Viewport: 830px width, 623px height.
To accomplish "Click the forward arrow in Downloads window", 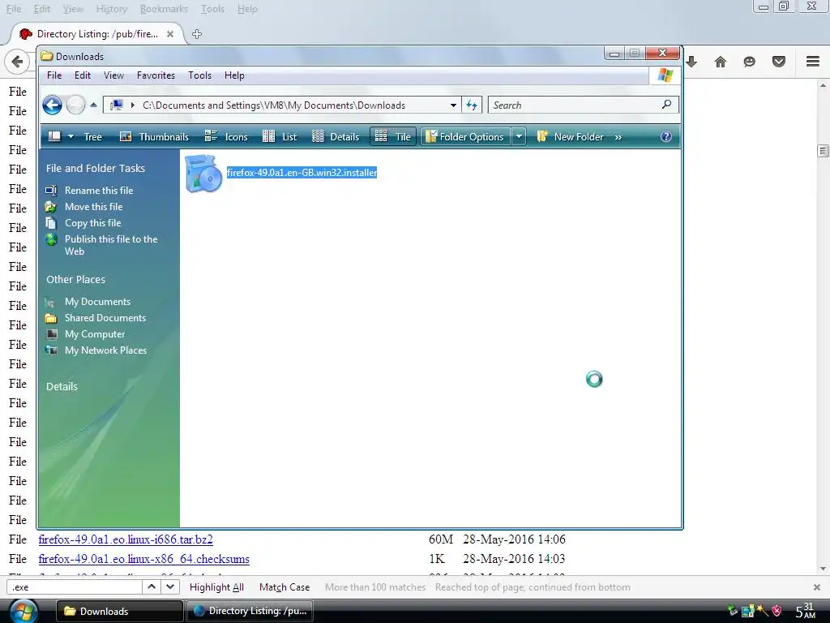I will tap(75, 105).
